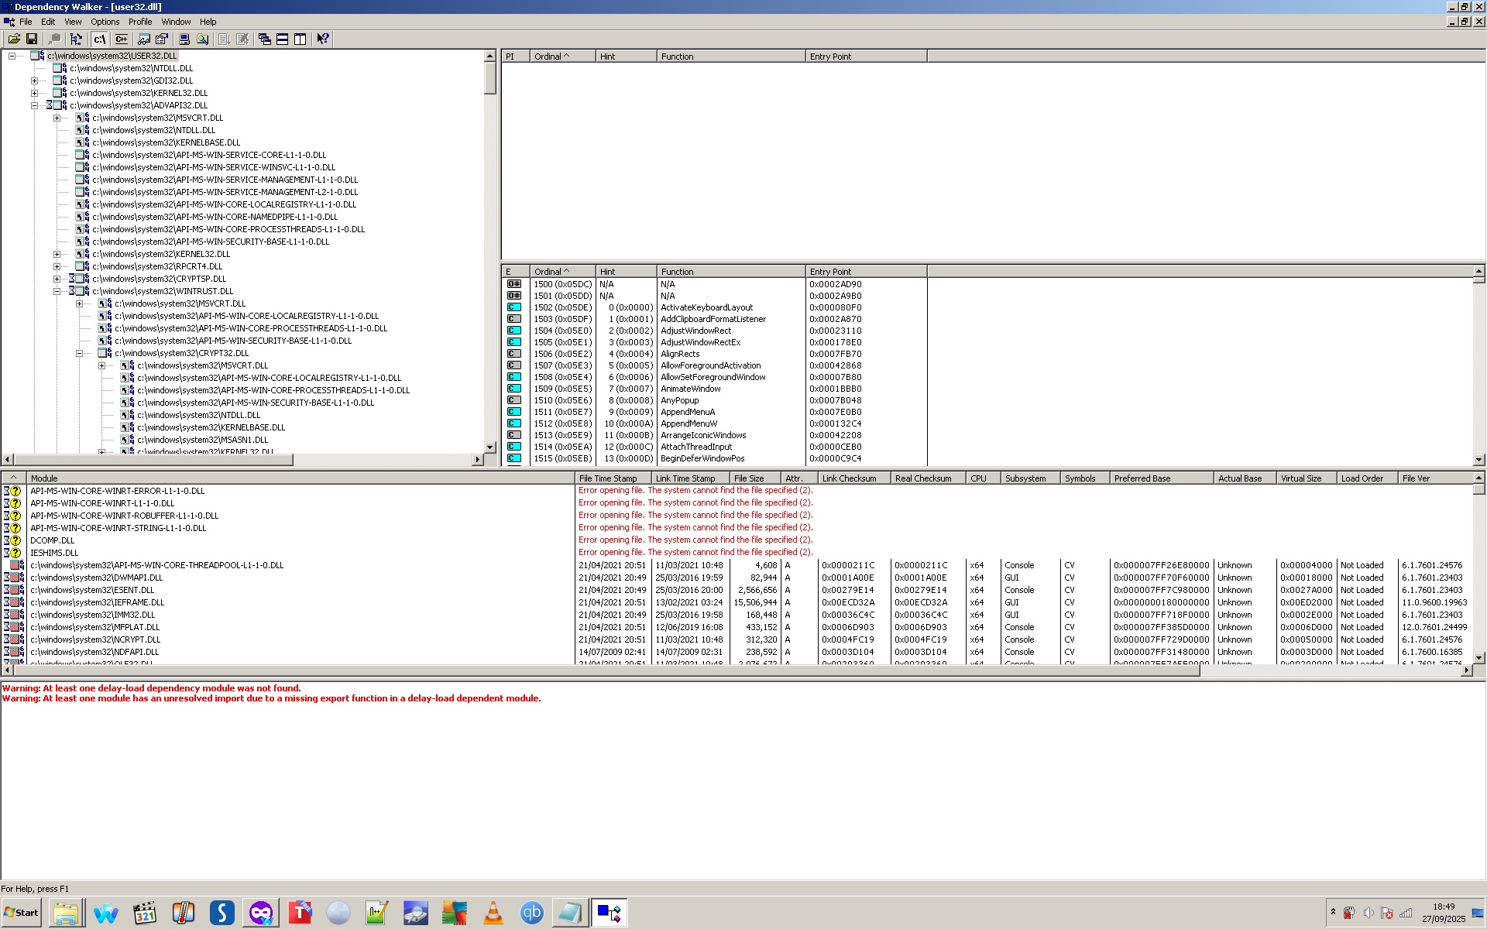Click the Open file toolbar icon
The image size is (1487, 929).
click(14, 39)
